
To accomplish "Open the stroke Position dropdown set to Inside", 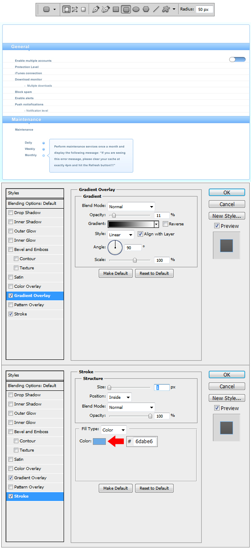I will pyautogui.click(x=119, y=397).
